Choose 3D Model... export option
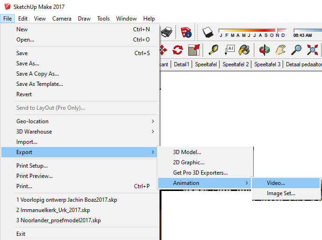This screenshot has height=240, width=322. tap(205, 152)
